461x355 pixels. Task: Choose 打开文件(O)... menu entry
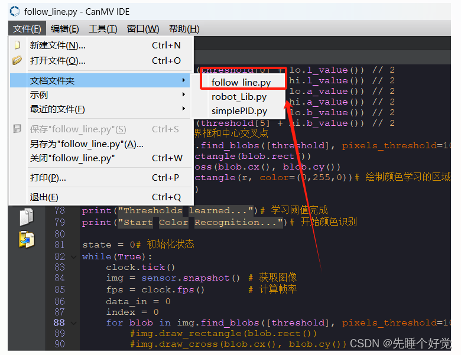coord(102,60)
